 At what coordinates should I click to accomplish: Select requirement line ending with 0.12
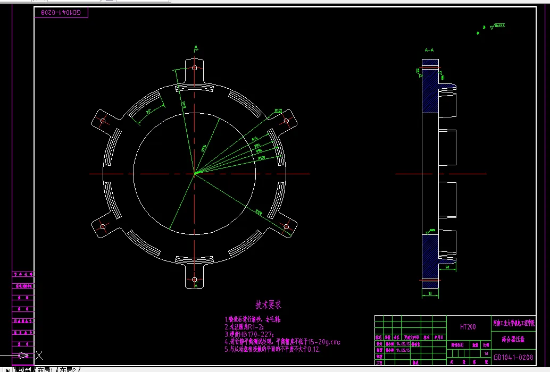272,349
